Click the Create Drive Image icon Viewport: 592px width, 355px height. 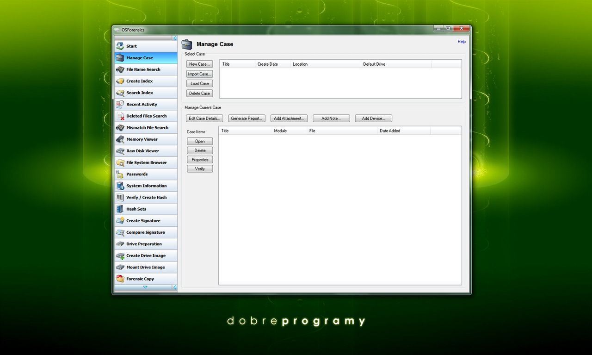(120, 255)
